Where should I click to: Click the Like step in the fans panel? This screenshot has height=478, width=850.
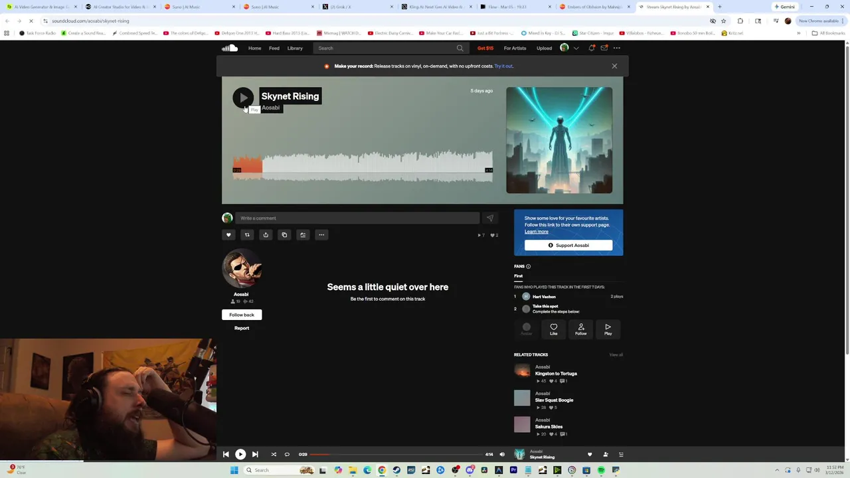tap(554, 329)
